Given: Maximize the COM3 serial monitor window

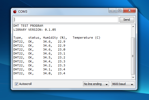Looking at the screenshot, I should click(120, 10).
